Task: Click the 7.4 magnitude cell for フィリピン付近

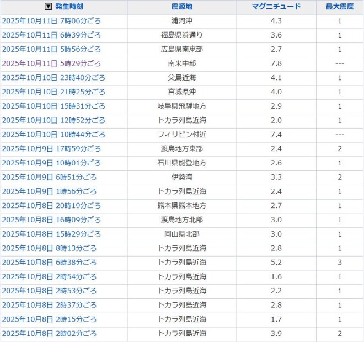Action: coord(276,135)
